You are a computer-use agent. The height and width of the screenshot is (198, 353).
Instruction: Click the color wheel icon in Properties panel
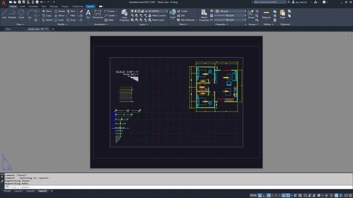(x=212, y=11)
